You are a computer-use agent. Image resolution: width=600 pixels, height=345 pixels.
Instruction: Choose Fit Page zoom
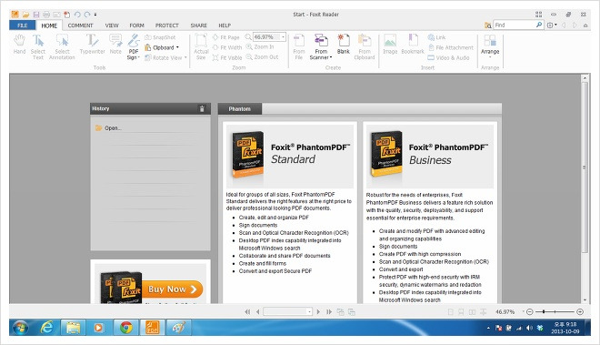click(x=225, y=37)
